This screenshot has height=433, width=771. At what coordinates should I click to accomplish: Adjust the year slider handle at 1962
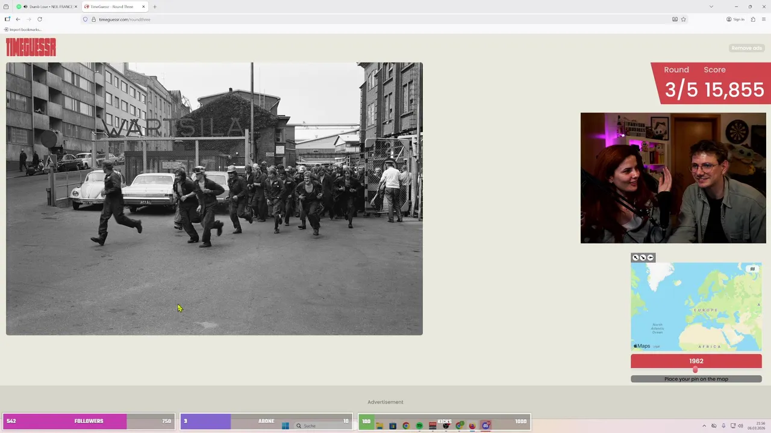click(x=695, y=369)
